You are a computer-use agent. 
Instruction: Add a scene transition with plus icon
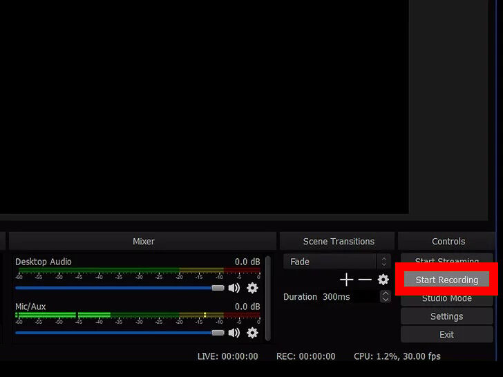coord(347,280)
